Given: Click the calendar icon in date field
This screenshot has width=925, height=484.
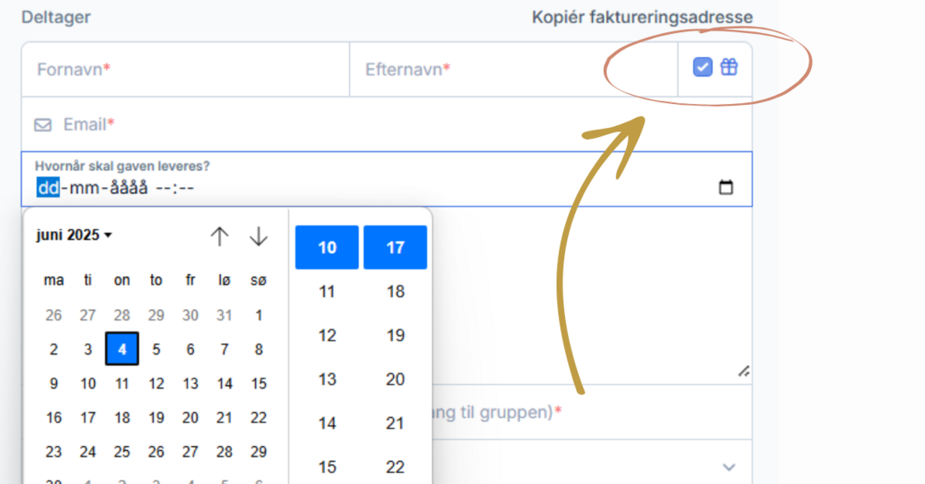Looking at the screenshot, I should coord(726,187).
